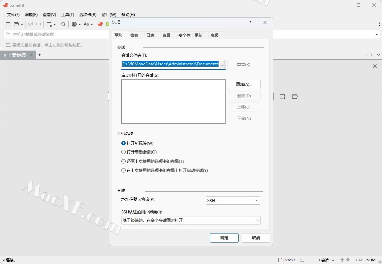382x264 pixels.
Task: Expand the Aa font dropdown arrow
Action: pyautogui.click(x=92, y=24)
